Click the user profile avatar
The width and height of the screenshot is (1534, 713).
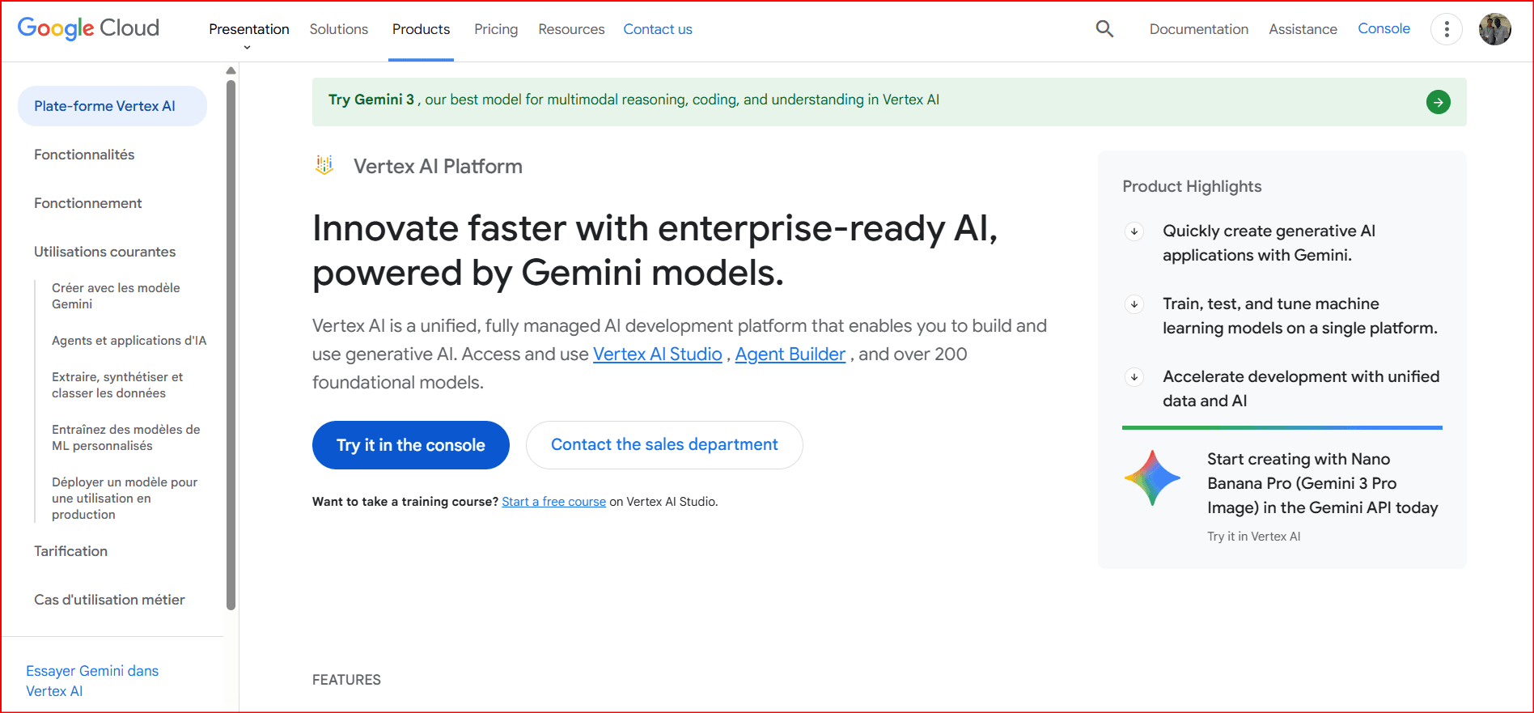1494,29
